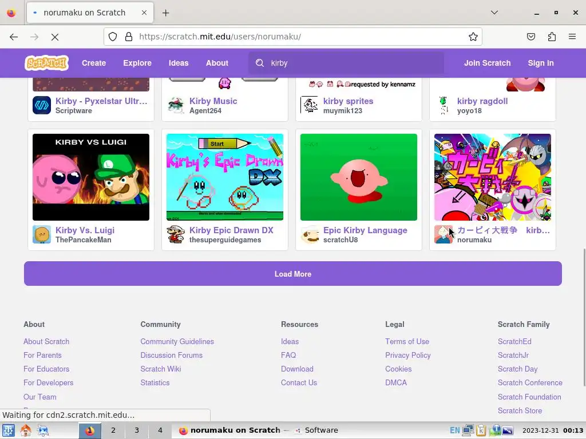
Task: Open Contact Us link
Action: coord(299,382)
